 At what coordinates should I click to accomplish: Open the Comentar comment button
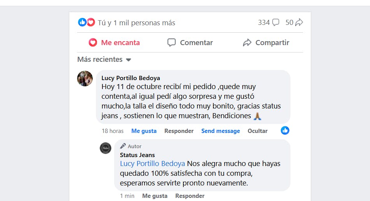(x=190, y=43)
